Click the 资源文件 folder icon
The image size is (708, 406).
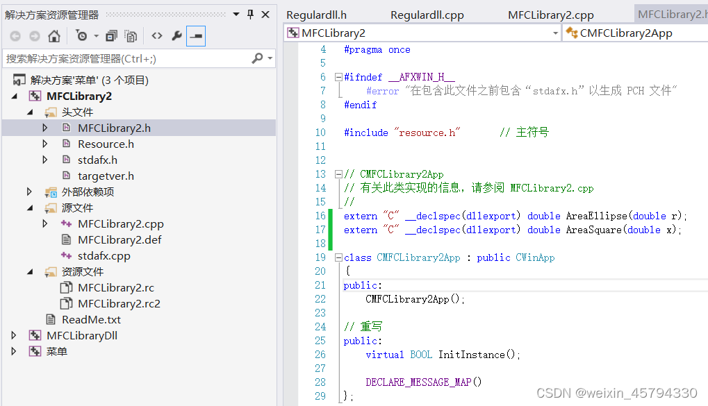tap(51, 272)
